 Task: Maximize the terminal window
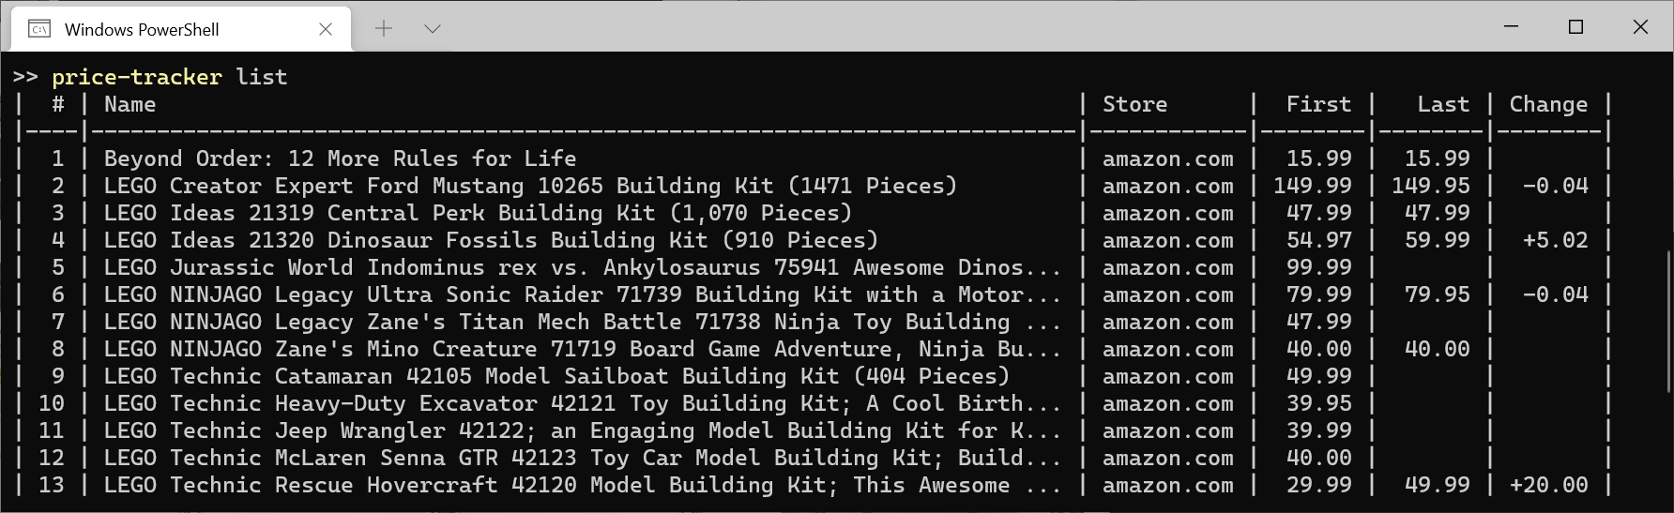(1575, 27)
